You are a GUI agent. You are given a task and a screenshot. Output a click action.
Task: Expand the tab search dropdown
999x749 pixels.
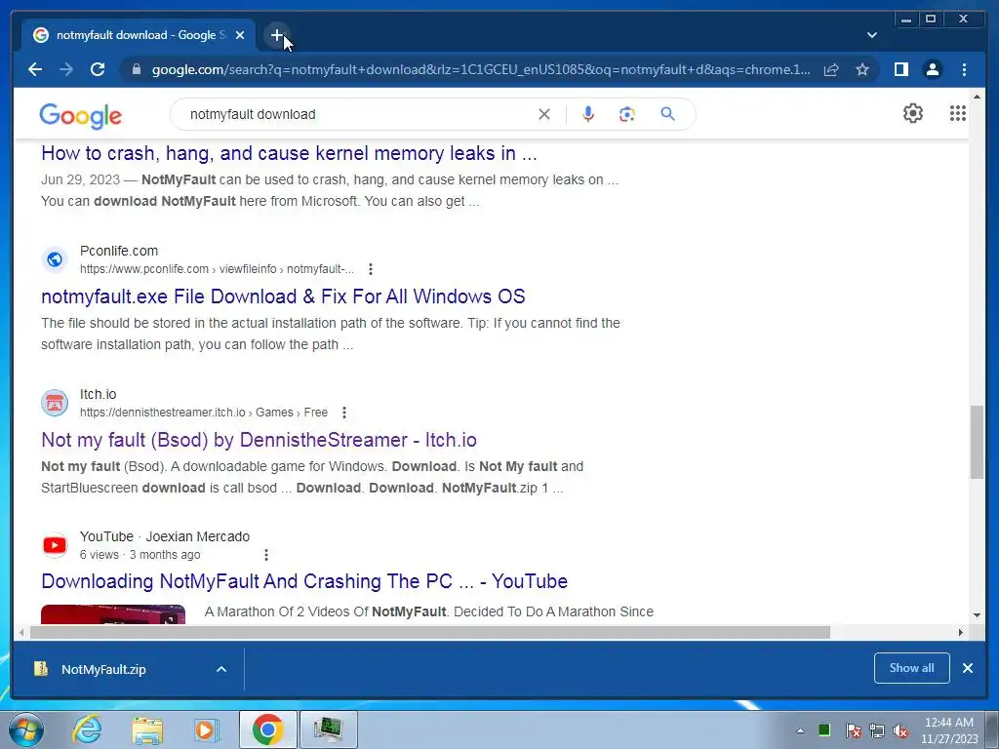pyautogui.click(x=872, y=35)
